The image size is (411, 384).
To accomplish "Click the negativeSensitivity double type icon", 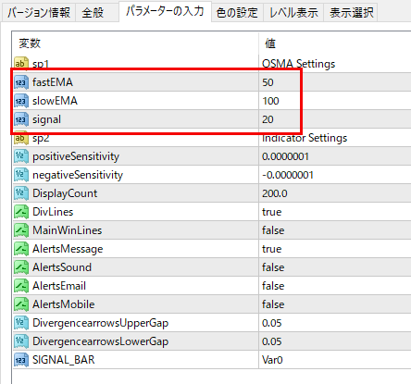I will (x=21, y=175).
